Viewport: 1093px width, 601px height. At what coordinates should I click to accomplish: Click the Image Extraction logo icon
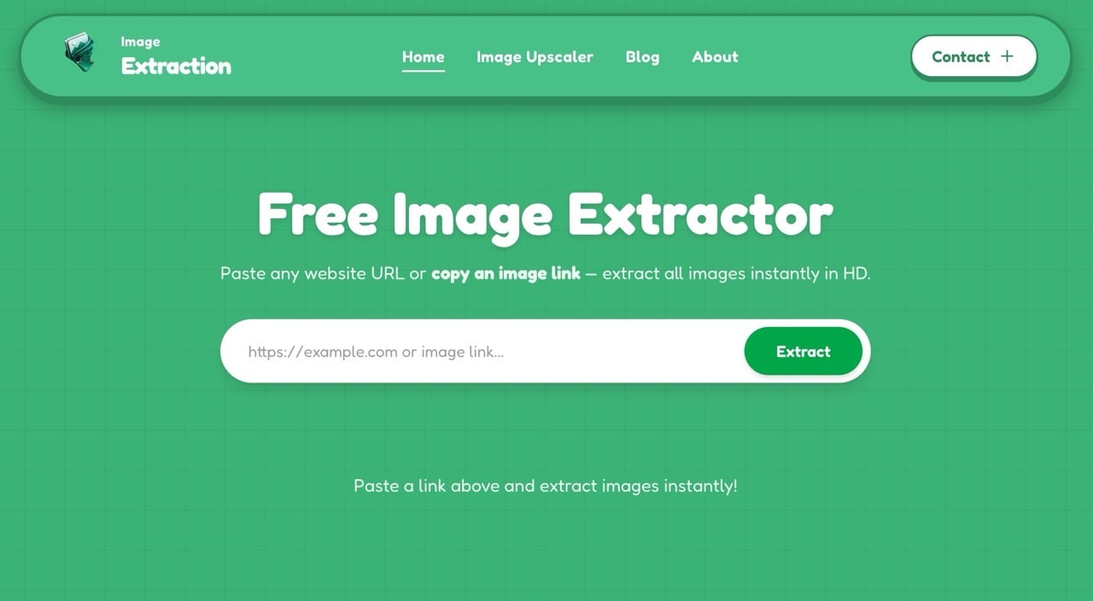point(79,52)
